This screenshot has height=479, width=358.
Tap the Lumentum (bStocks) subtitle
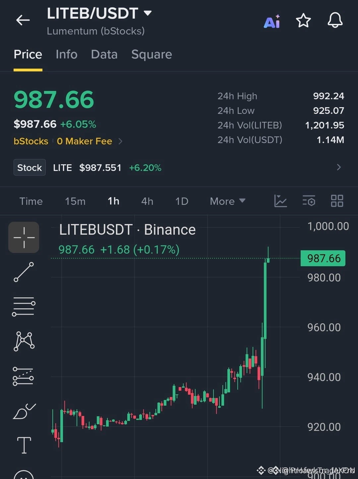click(96, 31)
